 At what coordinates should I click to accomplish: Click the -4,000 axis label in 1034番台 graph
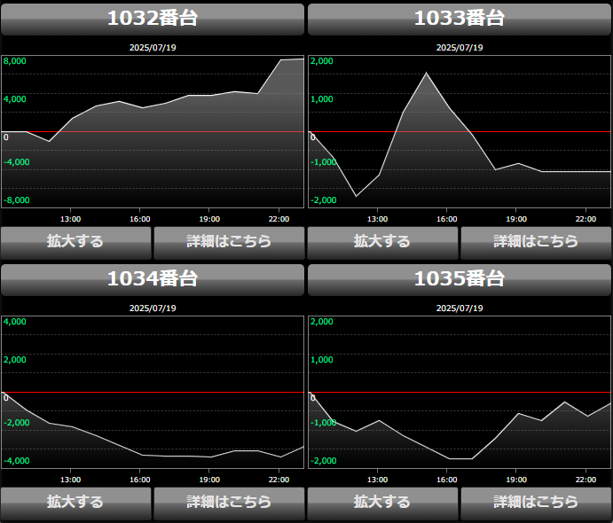click(17, 460)
